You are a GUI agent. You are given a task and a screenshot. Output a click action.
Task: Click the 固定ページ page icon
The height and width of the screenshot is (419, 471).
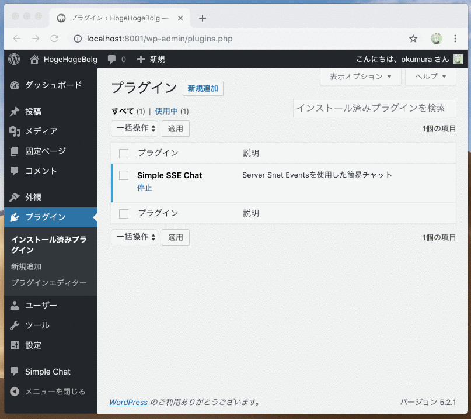(14, 151)
